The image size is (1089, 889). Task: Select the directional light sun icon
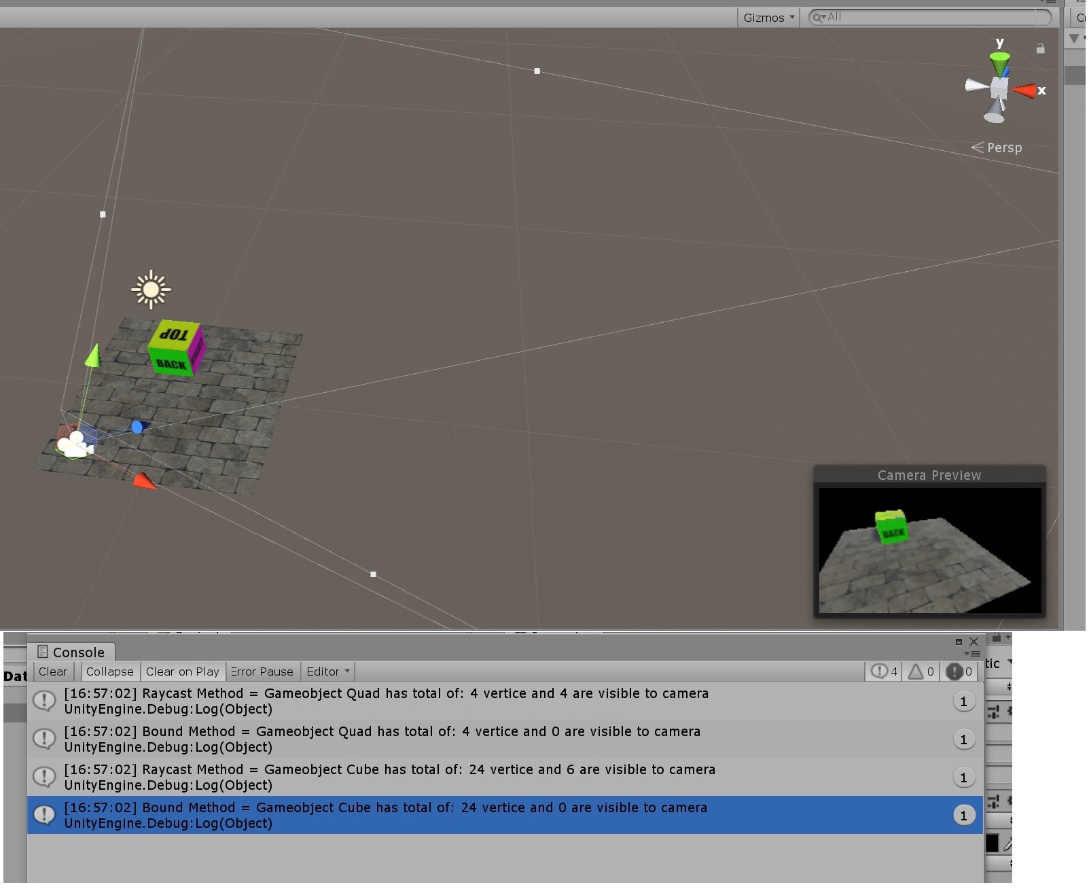tap(151, 290)
